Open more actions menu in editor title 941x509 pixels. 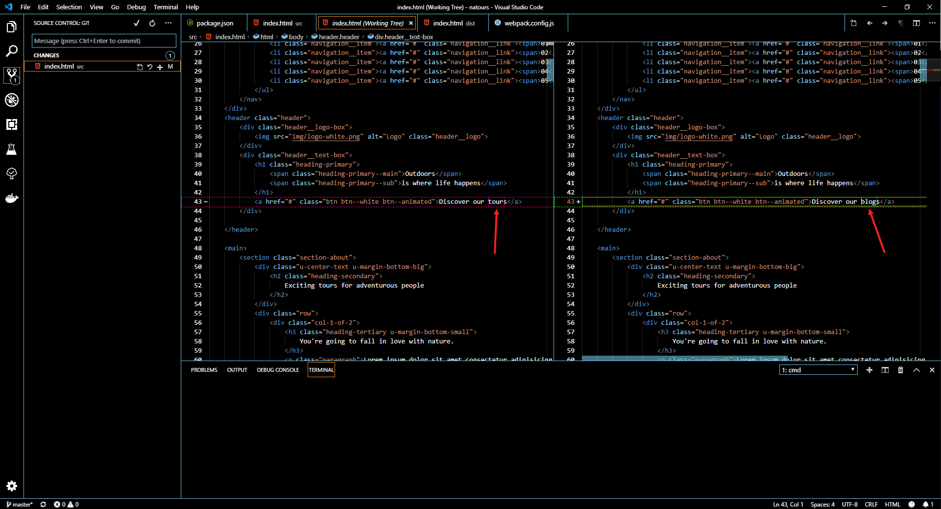click(x=932, y=23)
